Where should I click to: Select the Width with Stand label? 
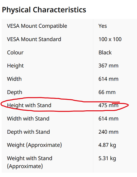28,118
